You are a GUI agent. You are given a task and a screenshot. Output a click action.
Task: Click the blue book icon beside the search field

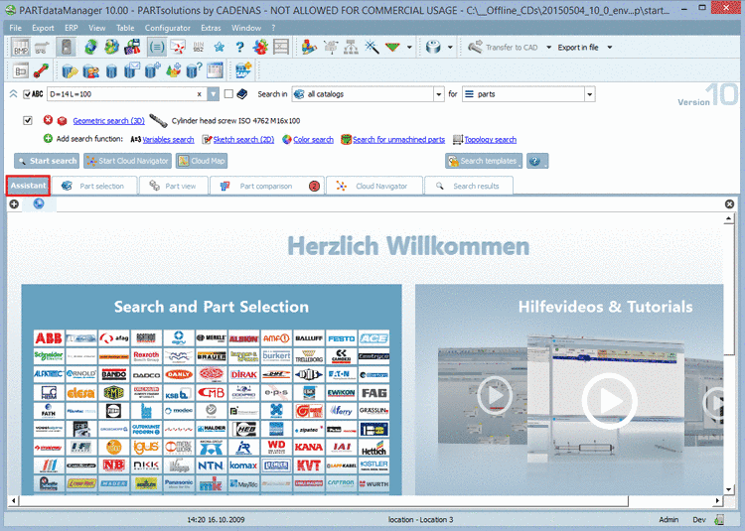242,94
